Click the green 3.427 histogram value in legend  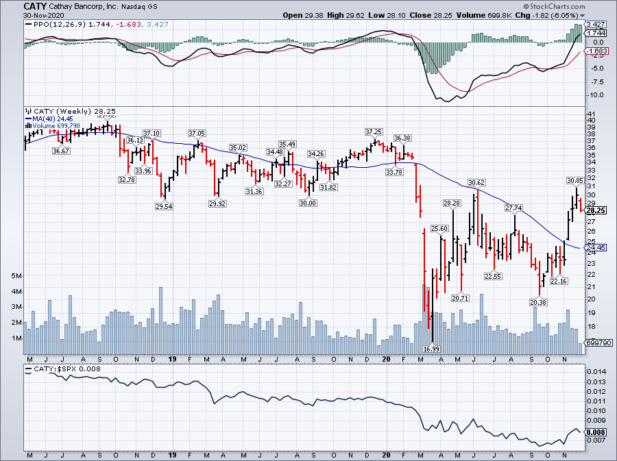(158, 25)
